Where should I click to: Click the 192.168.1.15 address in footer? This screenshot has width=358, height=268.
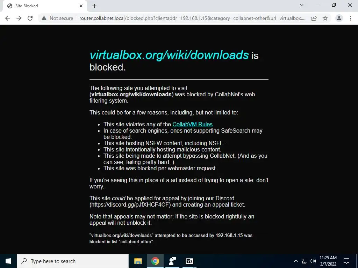point(229,236)
